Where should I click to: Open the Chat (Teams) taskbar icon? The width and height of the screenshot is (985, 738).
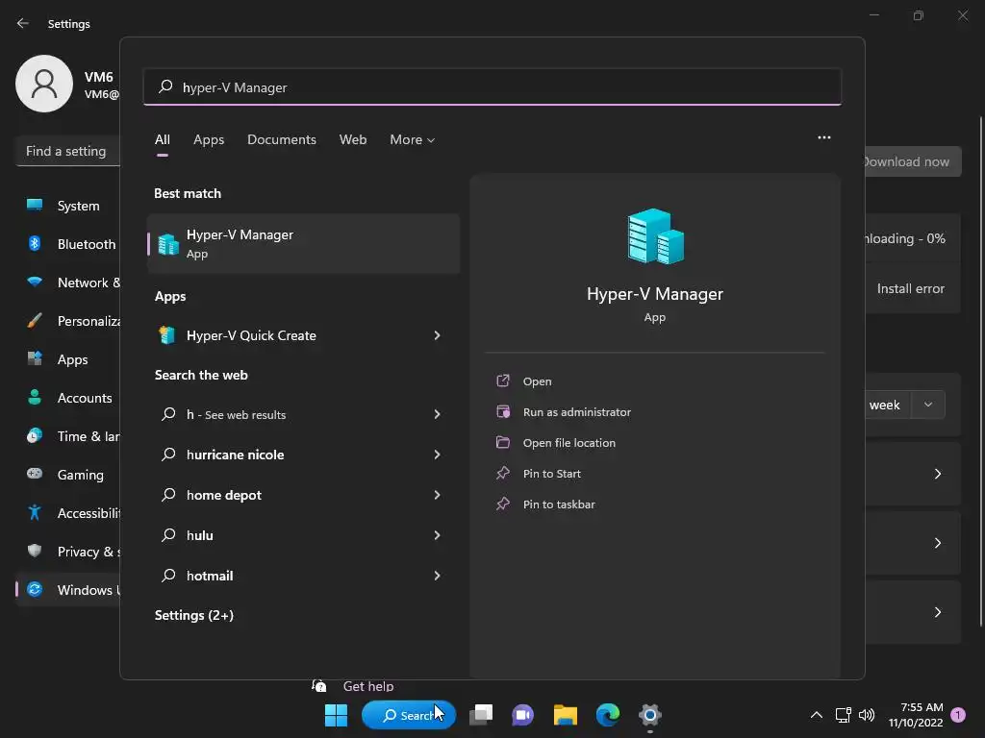point(522,715)
